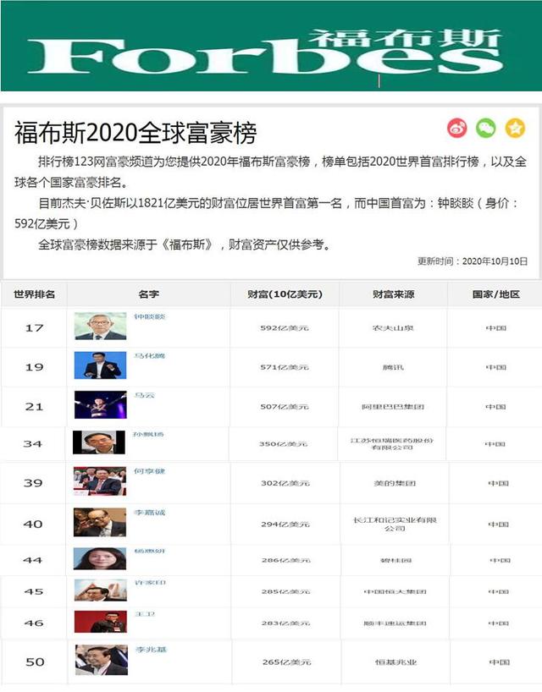Viewport: 542px width, 692px height.
Task: Open the 马化腾 name link
Action: coord(149,355)
